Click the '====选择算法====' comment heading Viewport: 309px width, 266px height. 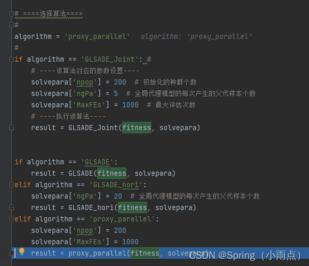click(49, 14)
